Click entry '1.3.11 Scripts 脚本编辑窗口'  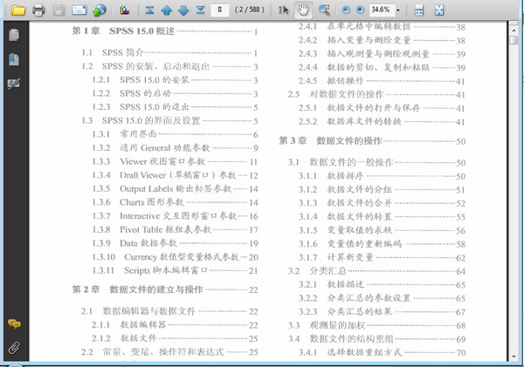pyautogui.click(x=150, y=270)
